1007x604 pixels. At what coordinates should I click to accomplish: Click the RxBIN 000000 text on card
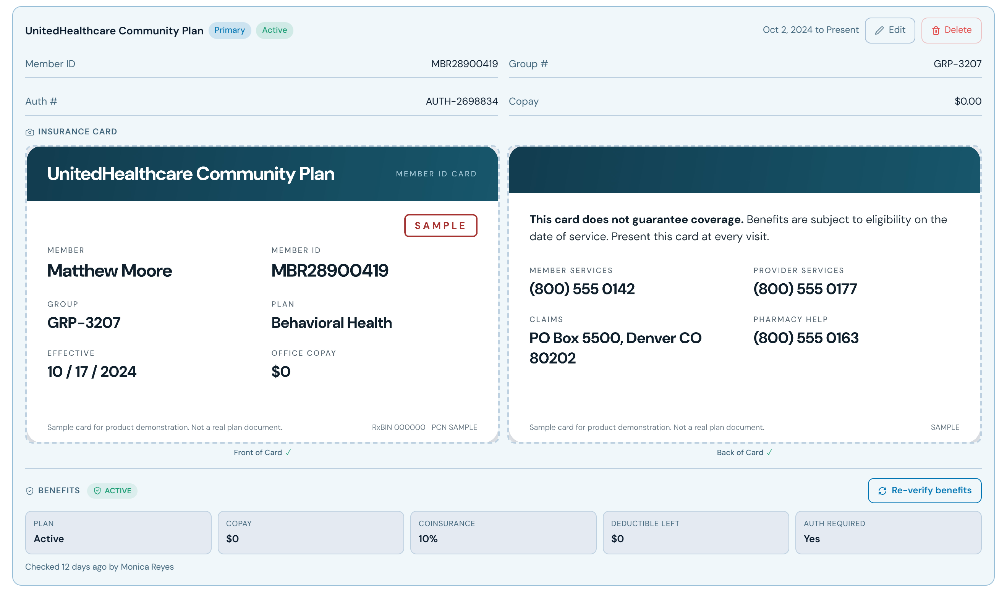pyautogui.click(x=398, y=427)
